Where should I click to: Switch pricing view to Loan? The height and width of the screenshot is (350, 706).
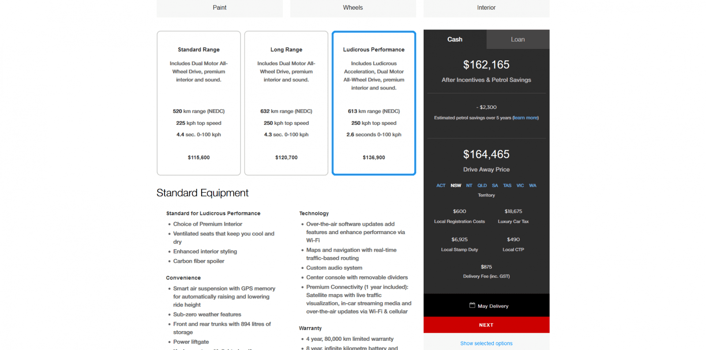518,40
